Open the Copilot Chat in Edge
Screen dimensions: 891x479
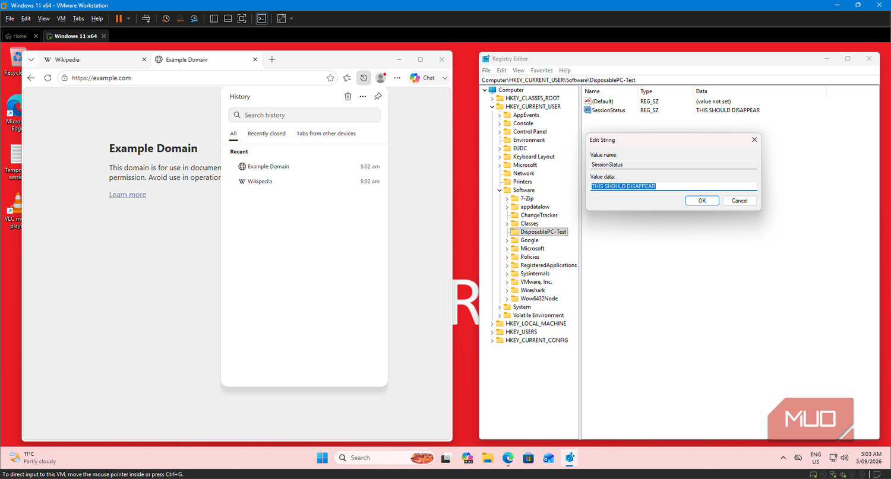point(422,78)
